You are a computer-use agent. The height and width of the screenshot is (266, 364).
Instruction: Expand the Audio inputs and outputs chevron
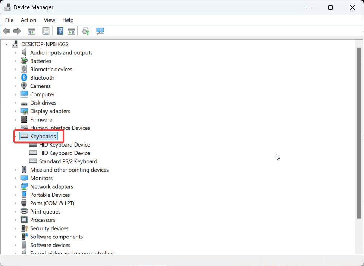(15, 53)
